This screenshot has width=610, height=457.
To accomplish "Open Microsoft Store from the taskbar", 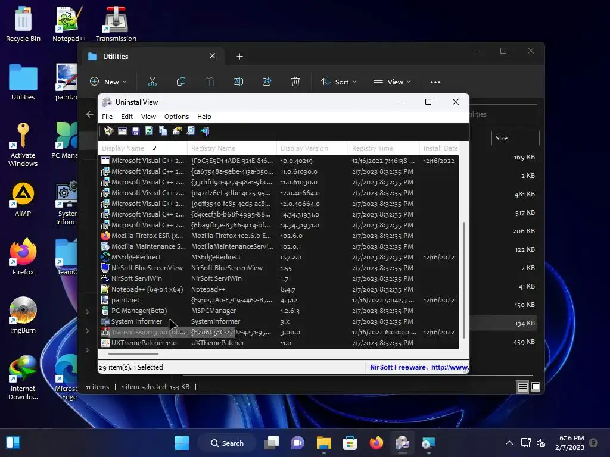I will [x=350, y=443].
